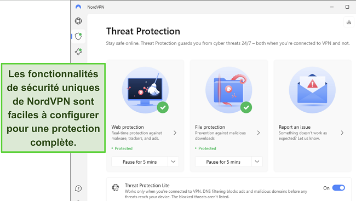Pause Web protection for 5 mins

(140, 162)
